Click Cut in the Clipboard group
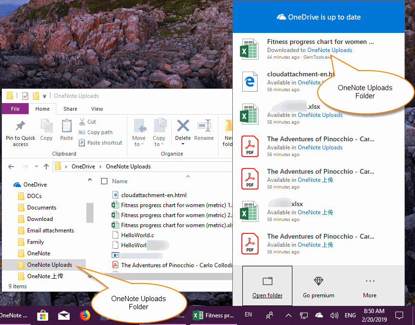 pyautogui.click(x=88, y=122)
